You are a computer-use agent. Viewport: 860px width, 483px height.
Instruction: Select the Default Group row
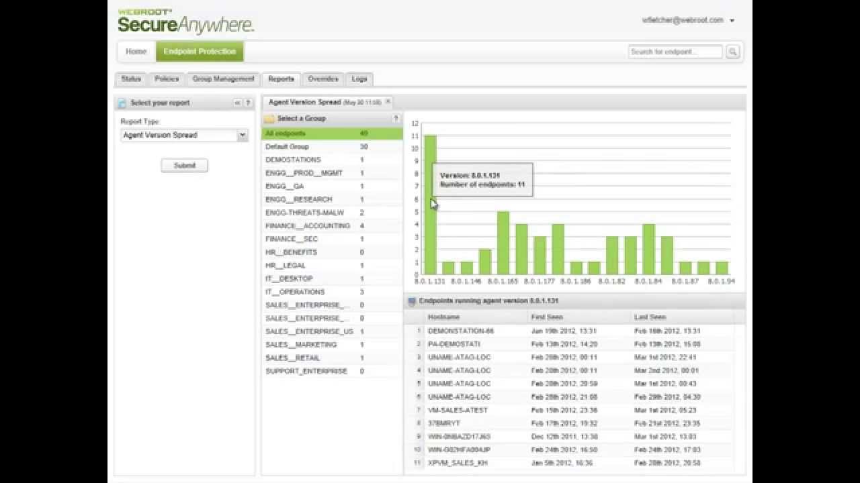(x=333, y=147)
